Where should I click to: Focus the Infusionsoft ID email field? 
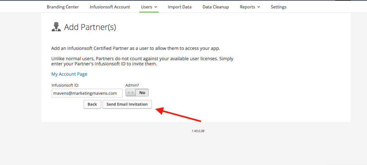pos(87,93)
